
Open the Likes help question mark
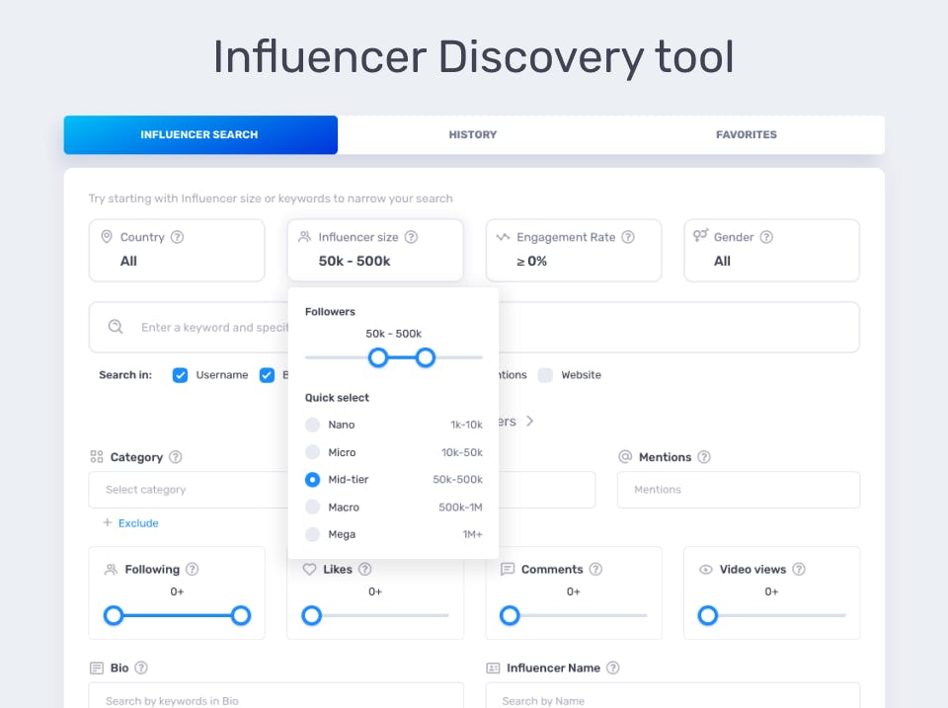pyautogui.click(x=365, y=569)
